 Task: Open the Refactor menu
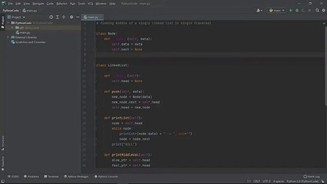[x=62, y=4]
